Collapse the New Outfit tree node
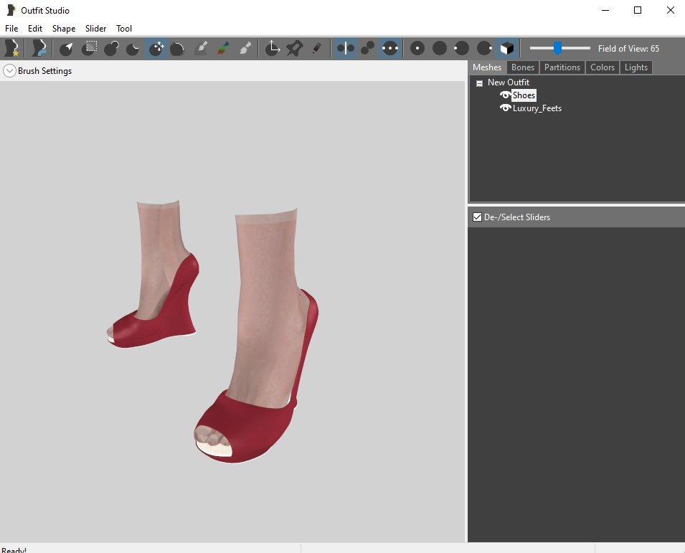 (479, 83)
